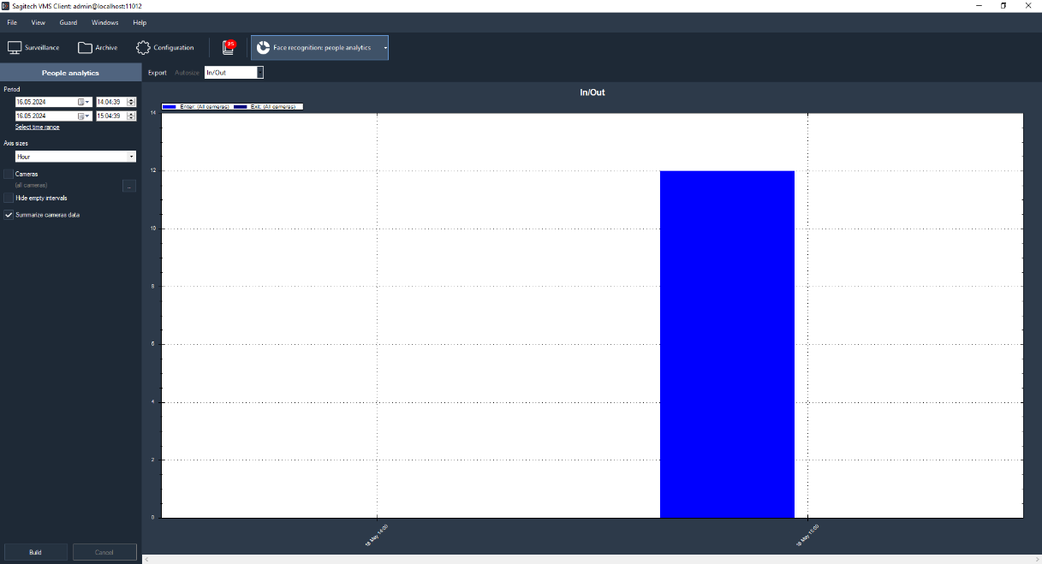
Task: Open the event log with red badge
Action: tap(229, 48)
